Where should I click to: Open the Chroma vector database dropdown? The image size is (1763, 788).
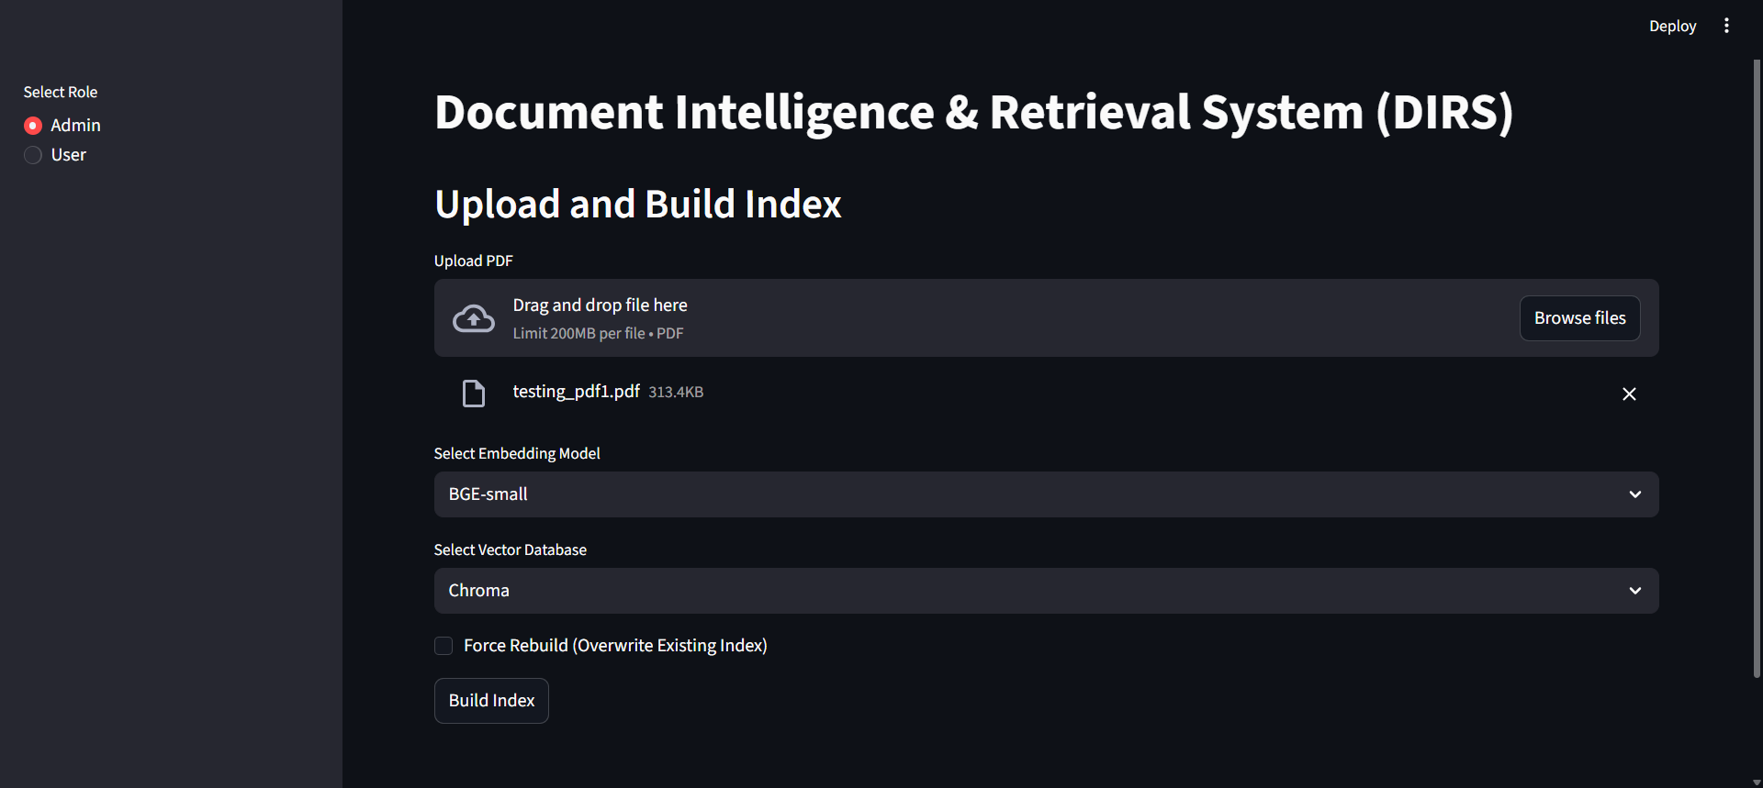coord(1046,591)
